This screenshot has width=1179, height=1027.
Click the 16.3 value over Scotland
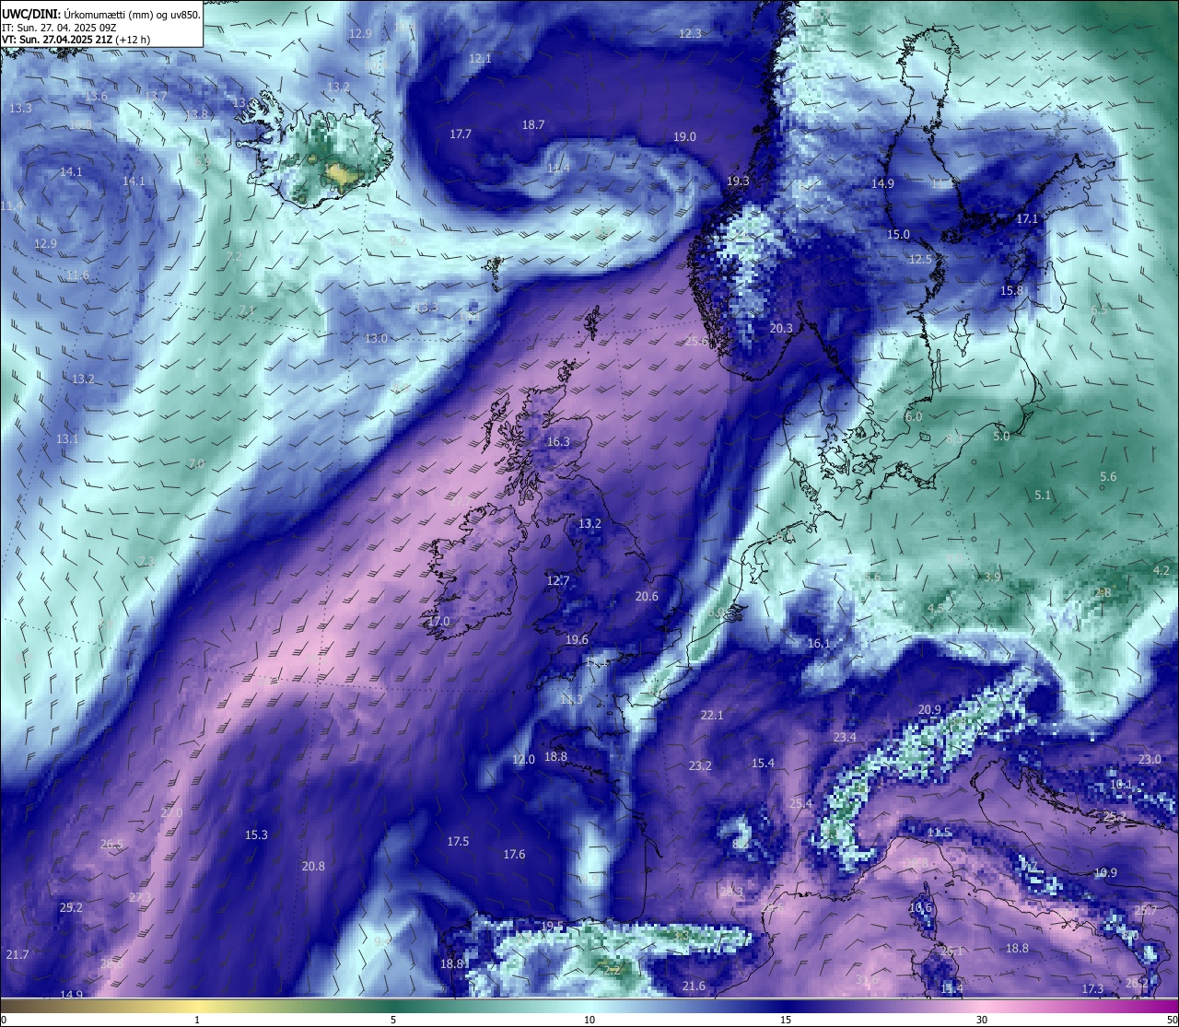point(558,441)
